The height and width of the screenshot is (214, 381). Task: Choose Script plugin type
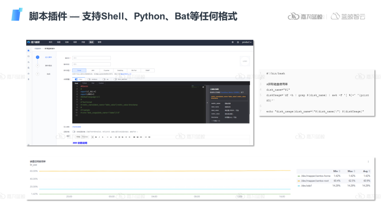pos(79,70)
